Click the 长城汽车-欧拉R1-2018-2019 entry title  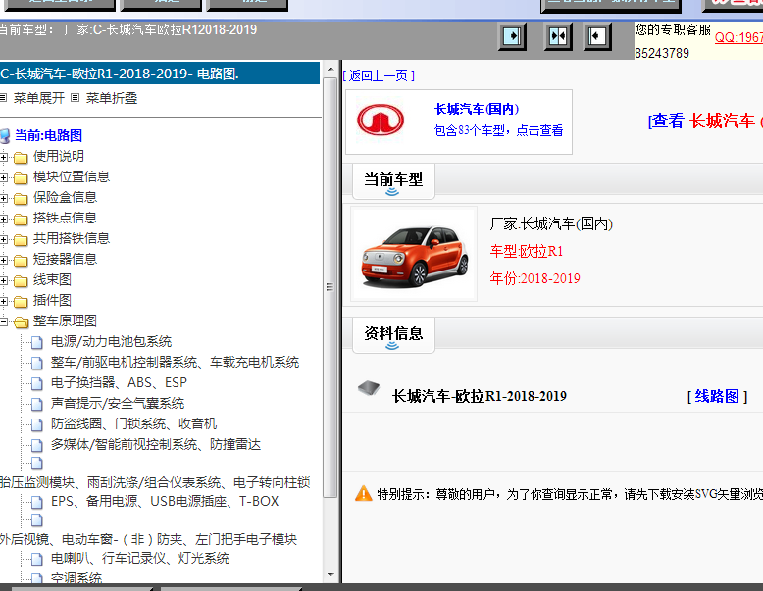point(480,396)
